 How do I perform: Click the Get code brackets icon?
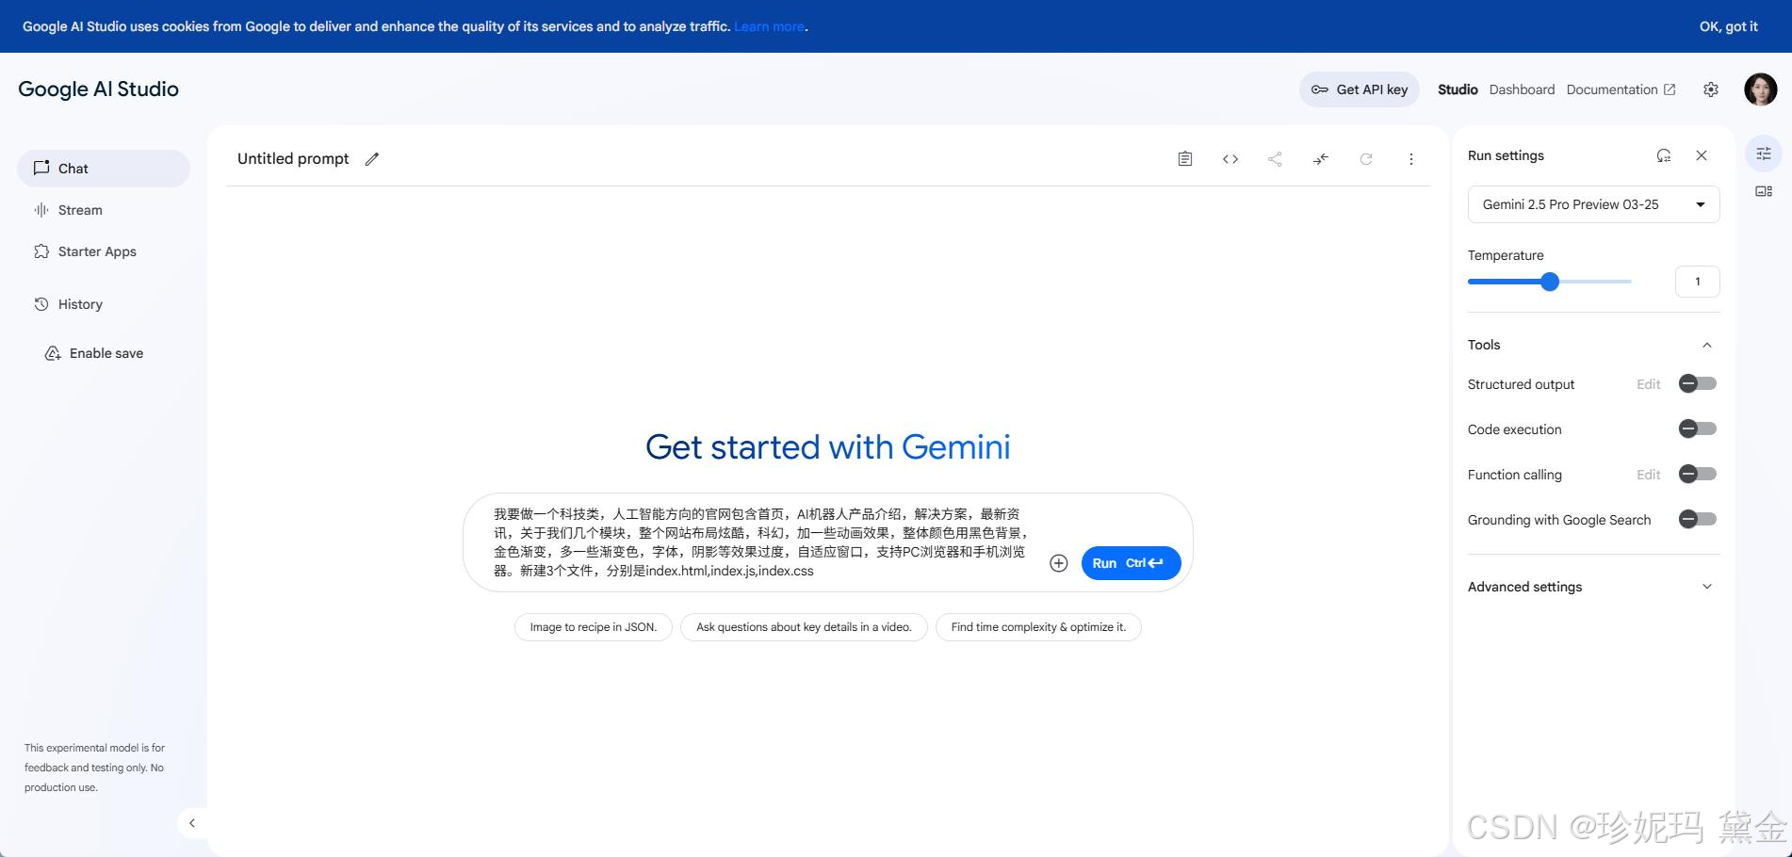1230,159
